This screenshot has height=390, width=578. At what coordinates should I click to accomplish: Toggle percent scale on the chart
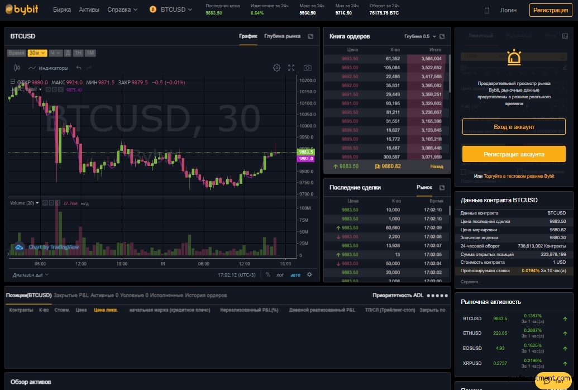point(268,274)
